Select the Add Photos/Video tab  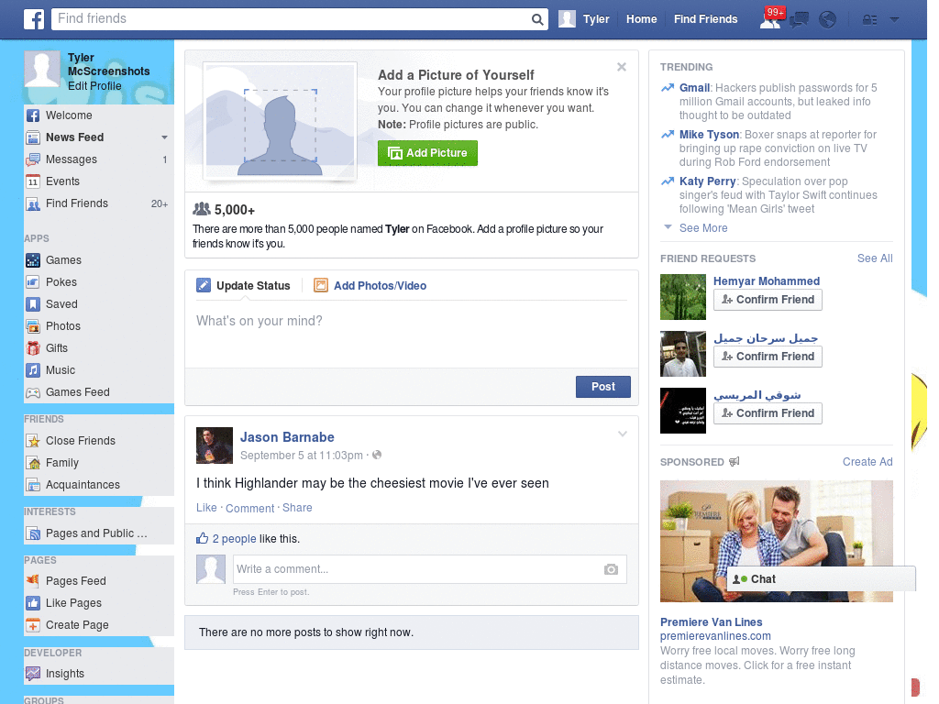(x=370, y=286)
